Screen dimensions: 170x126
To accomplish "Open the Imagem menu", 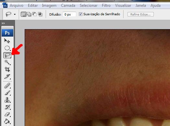I will (x=49, y=6).
